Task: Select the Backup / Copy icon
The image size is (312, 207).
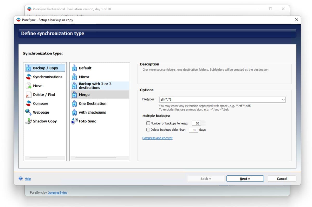Action: 29,68
